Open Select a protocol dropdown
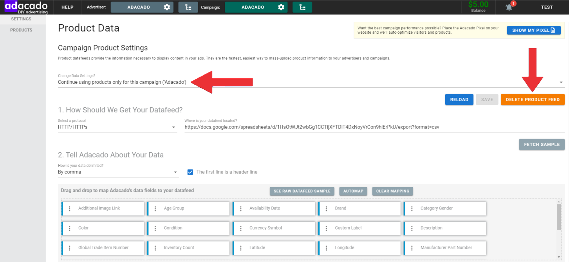The image size is (569, 262). 117,127
